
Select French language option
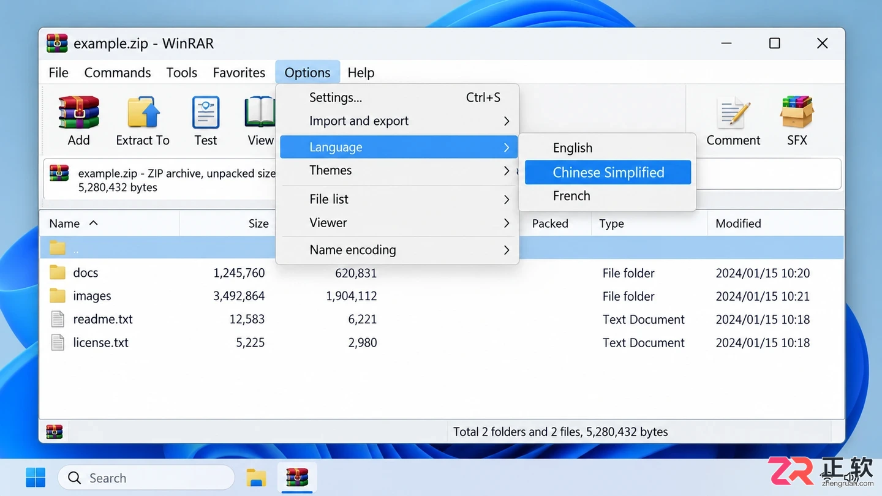click(608, 196)
